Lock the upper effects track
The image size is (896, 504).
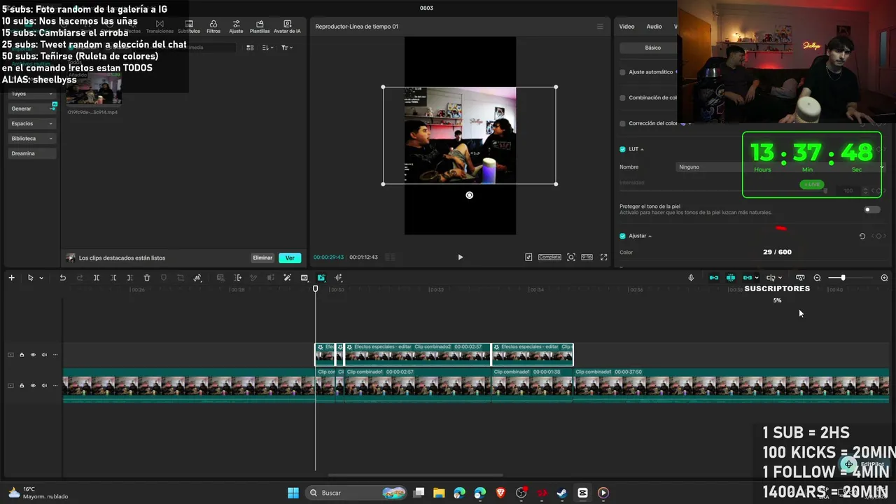(22, 355)
